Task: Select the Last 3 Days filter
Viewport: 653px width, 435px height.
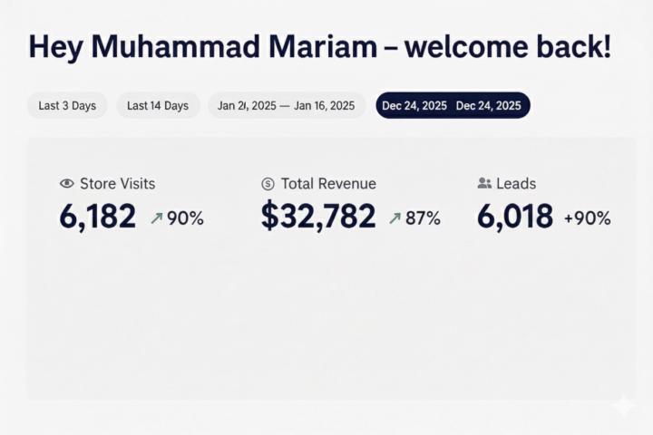Action: coord(67,106)
